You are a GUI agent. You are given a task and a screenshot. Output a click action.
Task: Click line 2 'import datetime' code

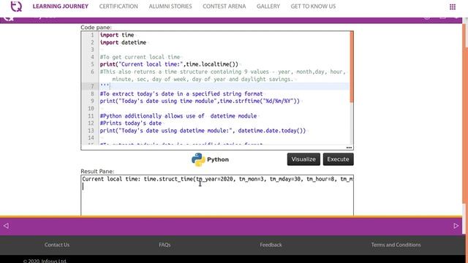pos(123,42)
